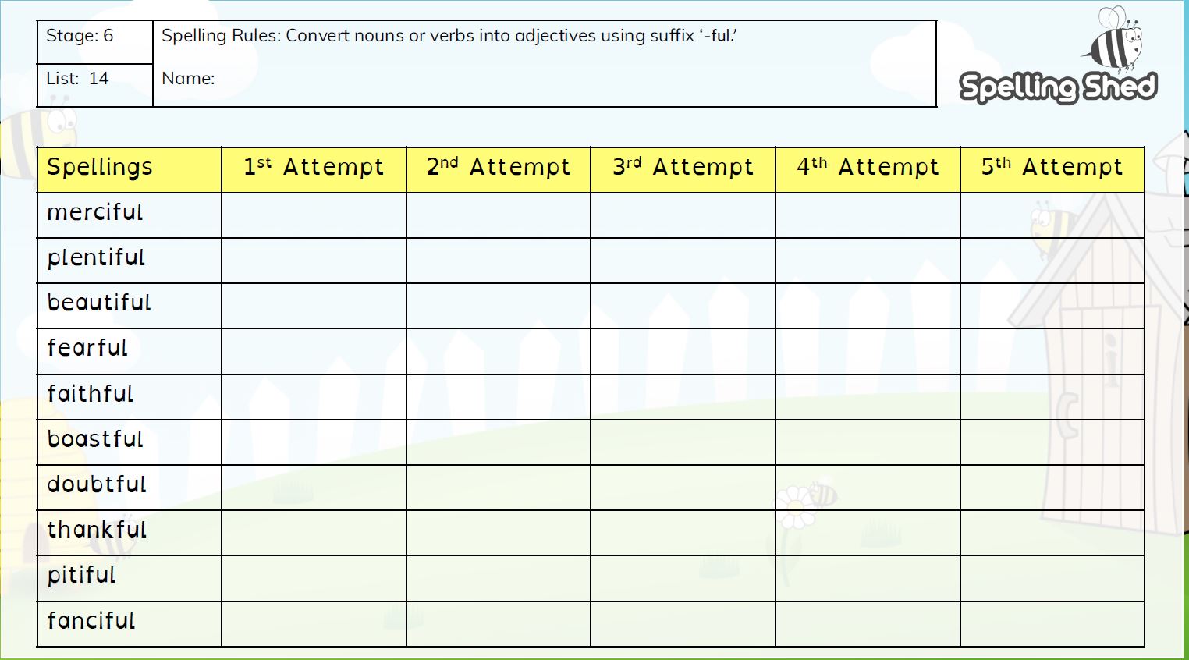Click the 4th Attempt cell for faithful
The height and width of the screenshot is (660, 1189).
click(x=868, y=397)
